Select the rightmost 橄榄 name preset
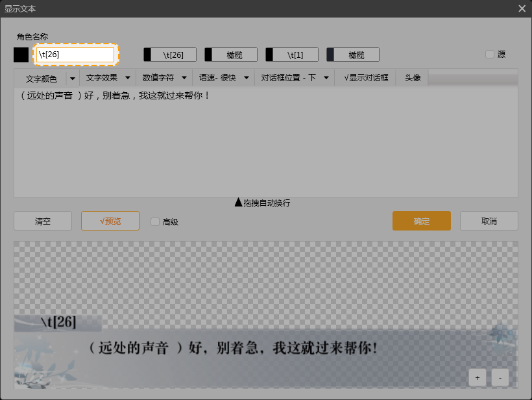 [352, 55]
